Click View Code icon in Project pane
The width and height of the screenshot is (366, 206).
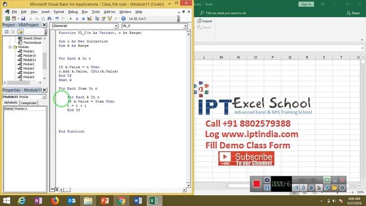(x=6, y=32)
